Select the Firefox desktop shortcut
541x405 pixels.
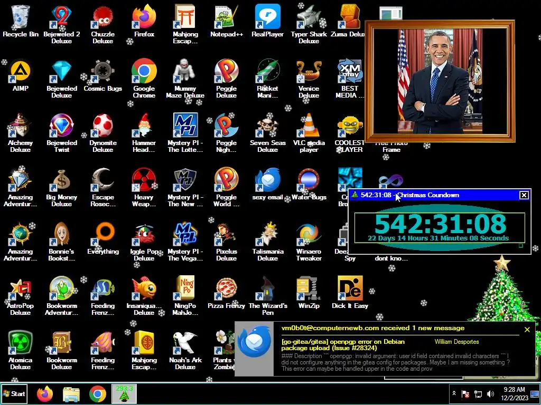[x=144, y=21]
